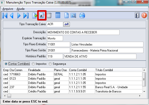Open the blue grid list icon
This screenshot has width=149, height=105.
coord(58,15)
